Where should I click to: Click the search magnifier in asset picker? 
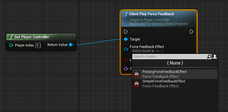tap(209, 57)
